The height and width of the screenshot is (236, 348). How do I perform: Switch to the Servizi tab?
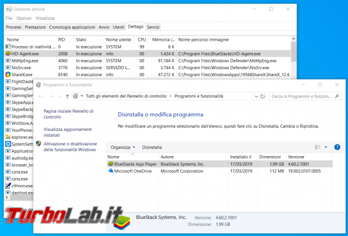click(x=153, y=27)
